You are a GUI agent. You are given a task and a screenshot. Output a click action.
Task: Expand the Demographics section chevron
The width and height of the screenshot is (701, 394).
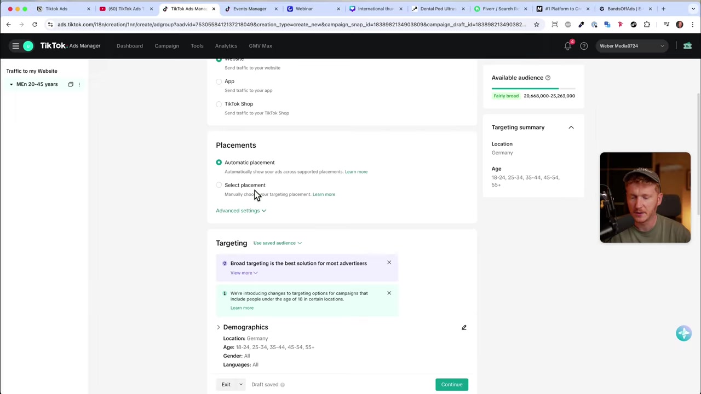(219, 327)
